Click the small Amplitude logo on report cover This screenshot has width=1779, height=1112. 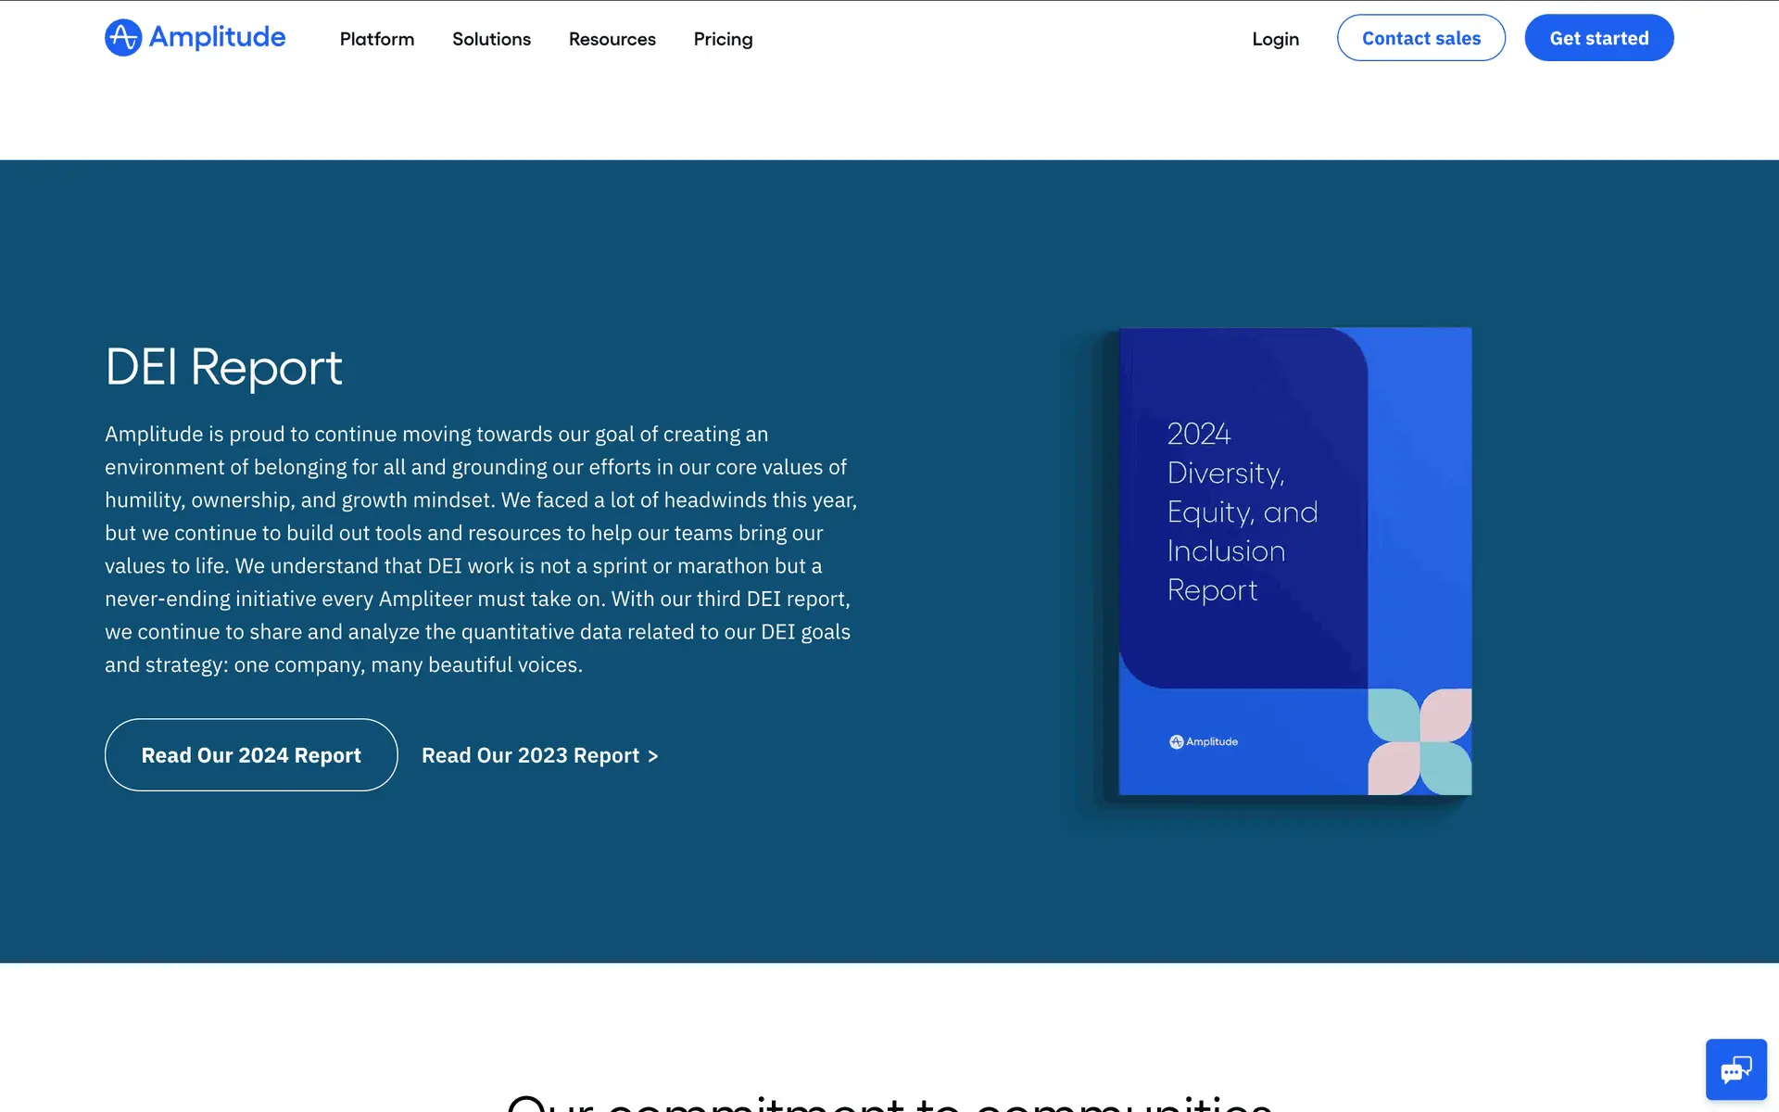click(1203, 741)
